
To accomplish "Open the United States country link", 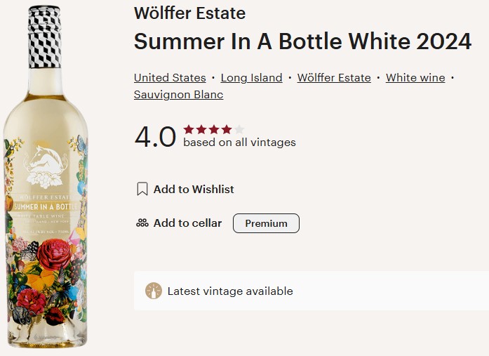I will (x=170, y=78).
